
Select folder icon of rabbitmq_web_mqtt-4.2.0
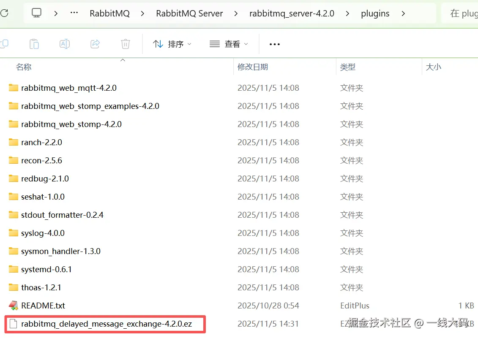coord(14,88)
